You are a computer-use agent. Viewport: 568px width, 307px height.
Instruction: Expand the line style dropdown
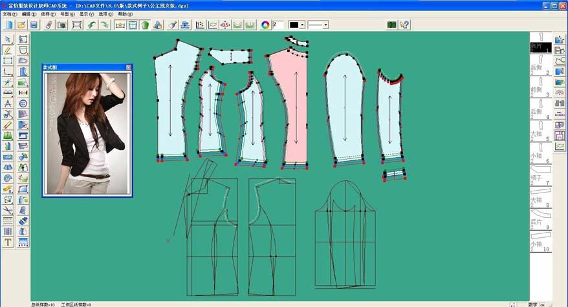[x=325, y=25]
